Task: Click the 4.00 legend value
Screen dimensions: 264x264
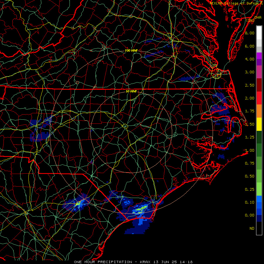Action: coord(250,59)
